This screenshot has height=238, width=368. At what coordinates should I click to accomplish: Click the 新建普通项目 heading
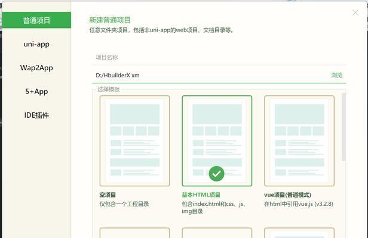109,20
